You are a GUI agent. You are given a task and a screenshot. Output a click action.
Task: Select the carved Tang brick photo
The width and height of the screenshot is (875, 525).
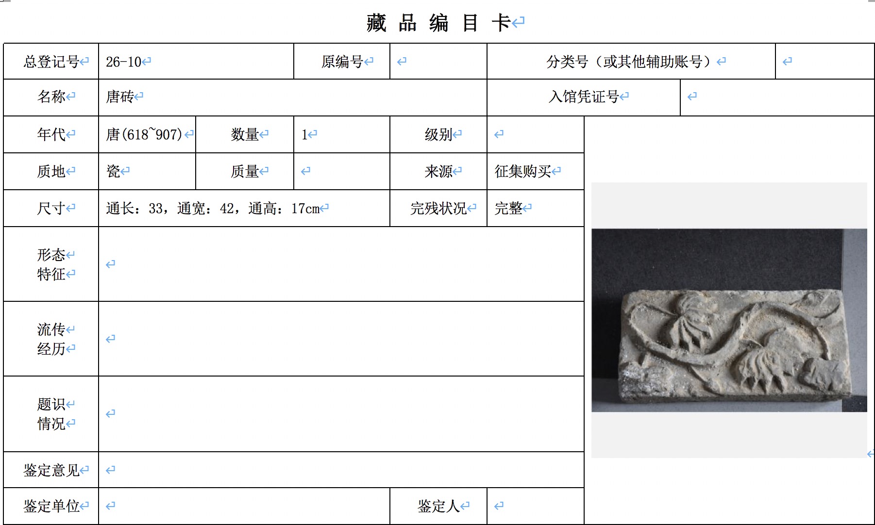[x=729, y=320]
